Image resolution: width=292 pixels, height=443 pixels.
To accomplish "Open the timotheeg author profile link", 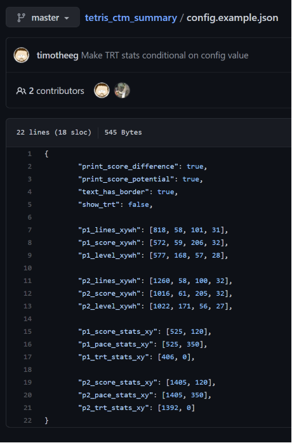I will pyautogui.click(x=57, y=55).
